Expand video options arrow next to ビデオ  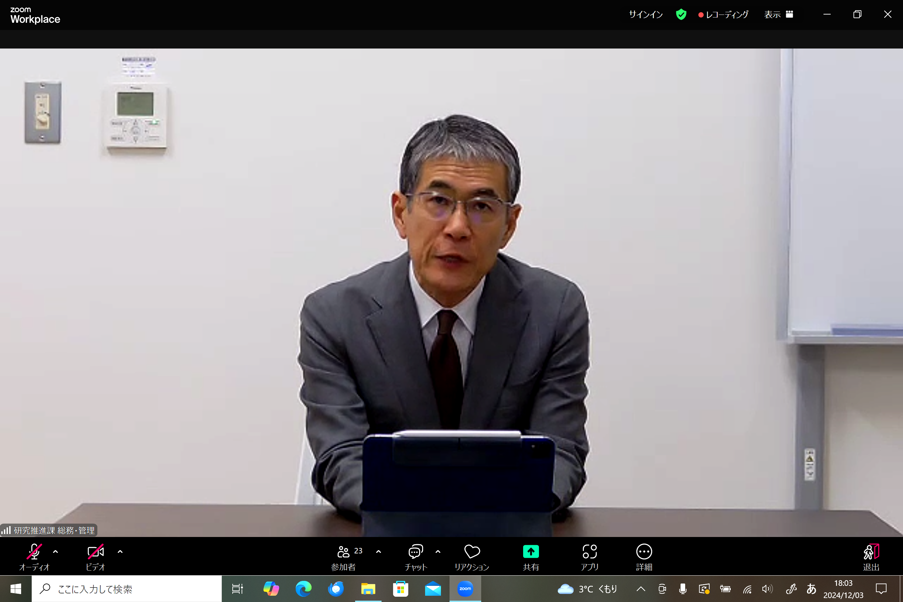pos(120,552)
